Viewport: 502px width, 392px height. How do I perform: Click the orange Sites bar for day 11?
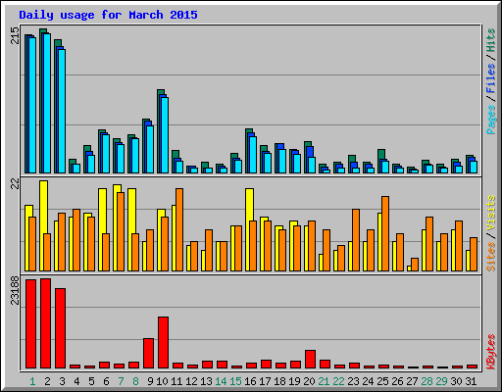179,229
